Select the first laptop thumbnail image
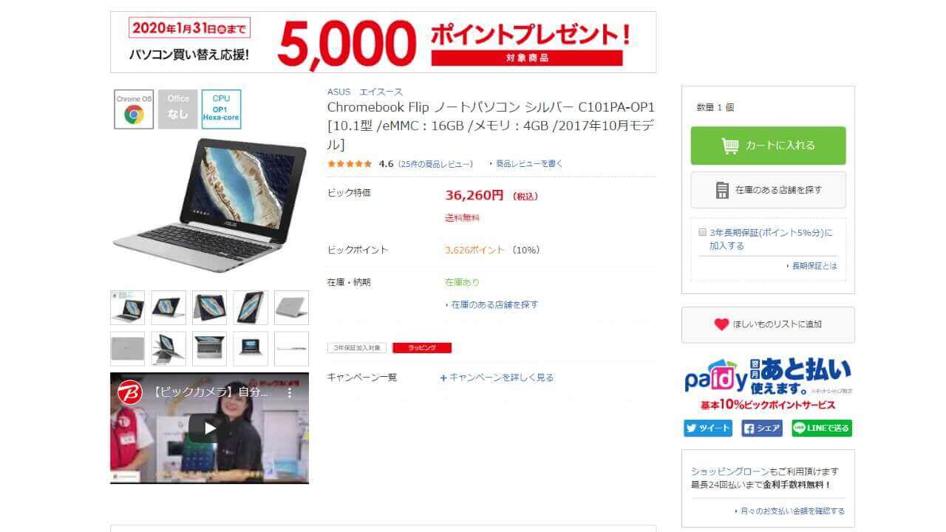Image resolution: width=946 pixels, height=532 pixels. (x=127, y=307)
